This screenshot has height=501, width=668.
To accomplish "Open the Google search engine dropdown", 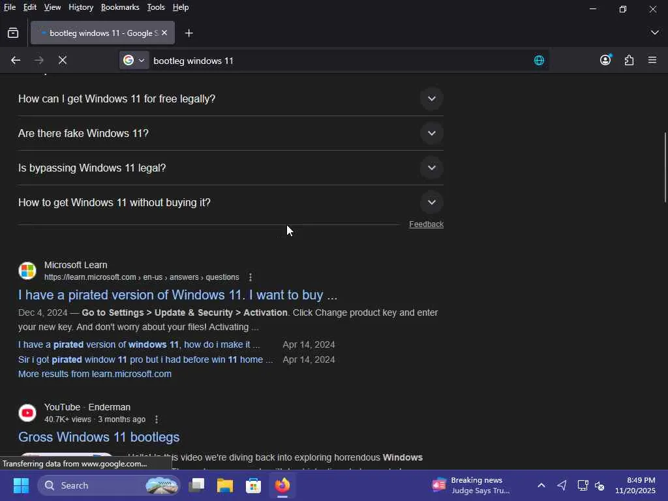I will click(134, 61).
